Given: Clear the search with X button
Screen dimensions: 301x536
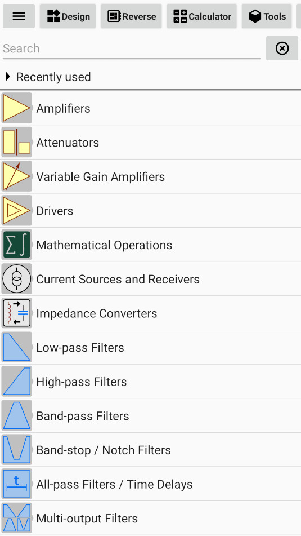Looking at the screenshot, I should click(282, 48).
